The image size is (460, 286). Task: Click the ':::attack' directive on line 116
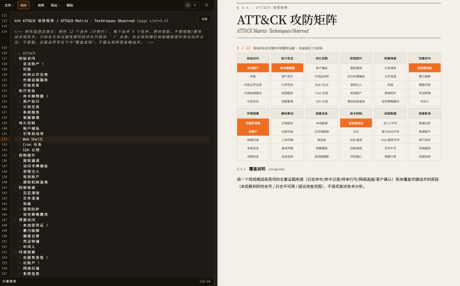(x=25, y=53)
